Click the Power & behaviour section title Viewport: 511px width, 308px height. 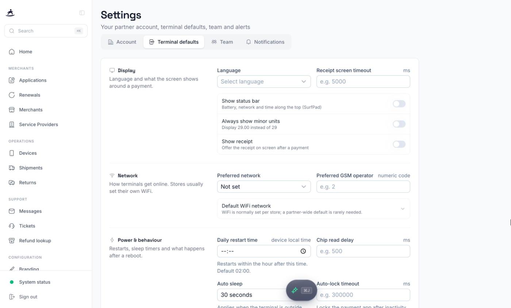[140, 240]
